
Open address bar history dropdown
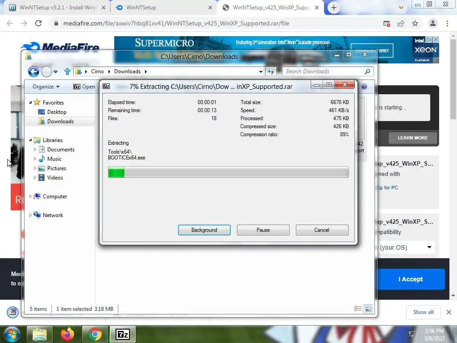261,71
